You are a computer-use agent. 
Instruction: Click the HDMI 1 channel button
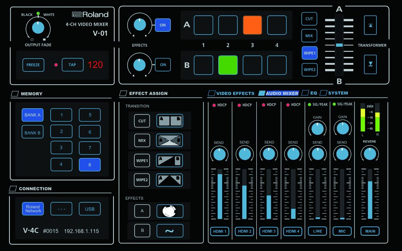click(220, 231)
